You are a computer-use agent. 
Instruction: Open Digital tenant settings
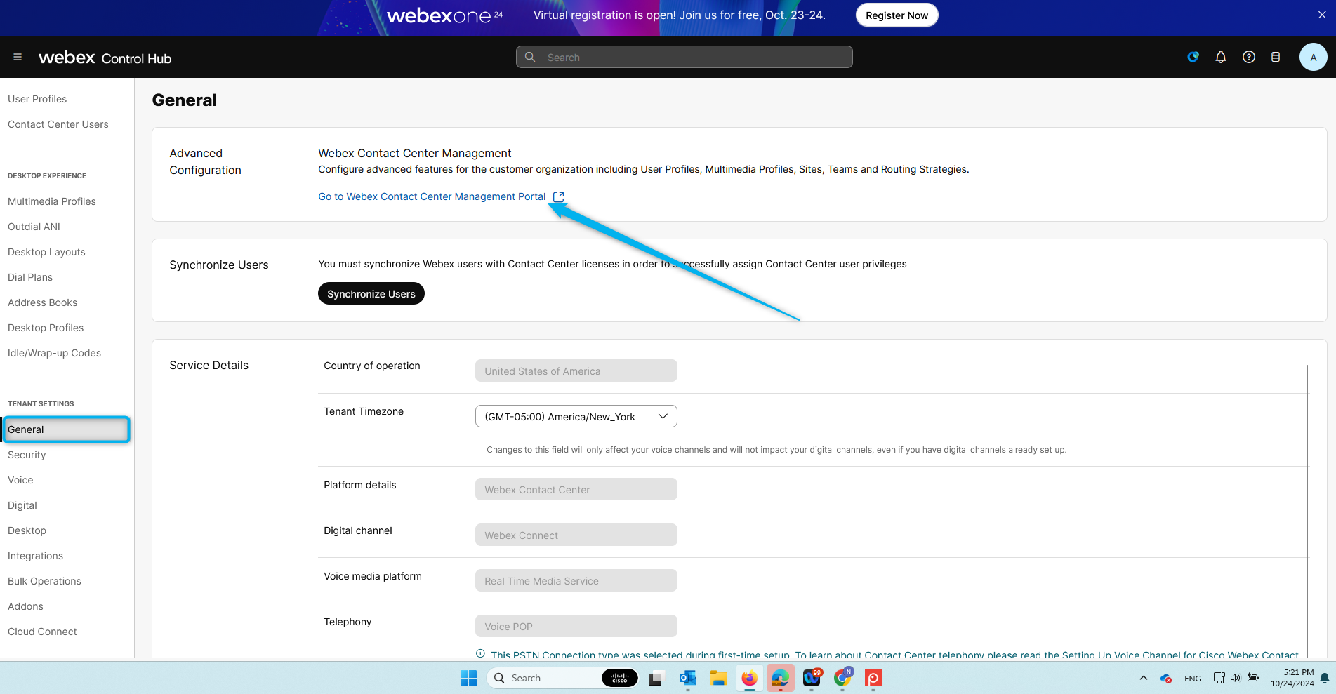(22, 505)
